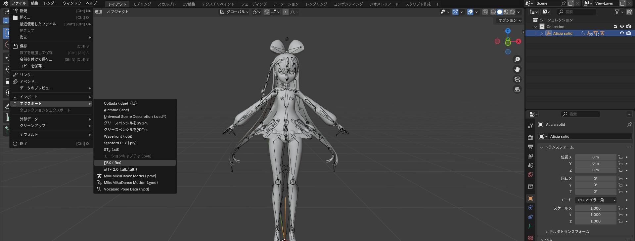Open the 編集 menu

tap(35, 3)
